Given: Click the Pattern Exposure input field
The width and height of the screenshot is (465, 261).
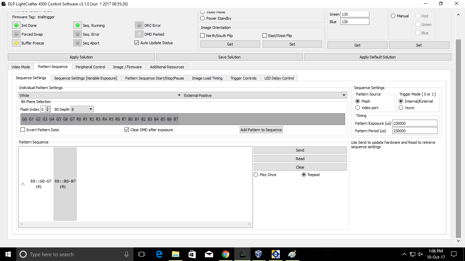Looking at the screenshot, I should pyautogui.click(x=415, y=123).
